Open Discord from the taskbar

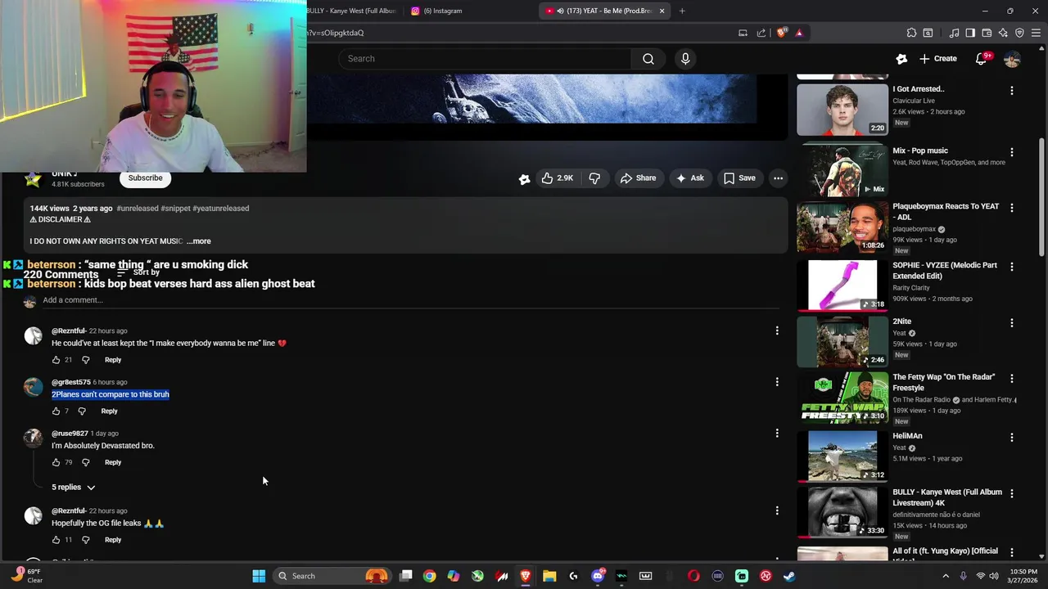[598, 576]
